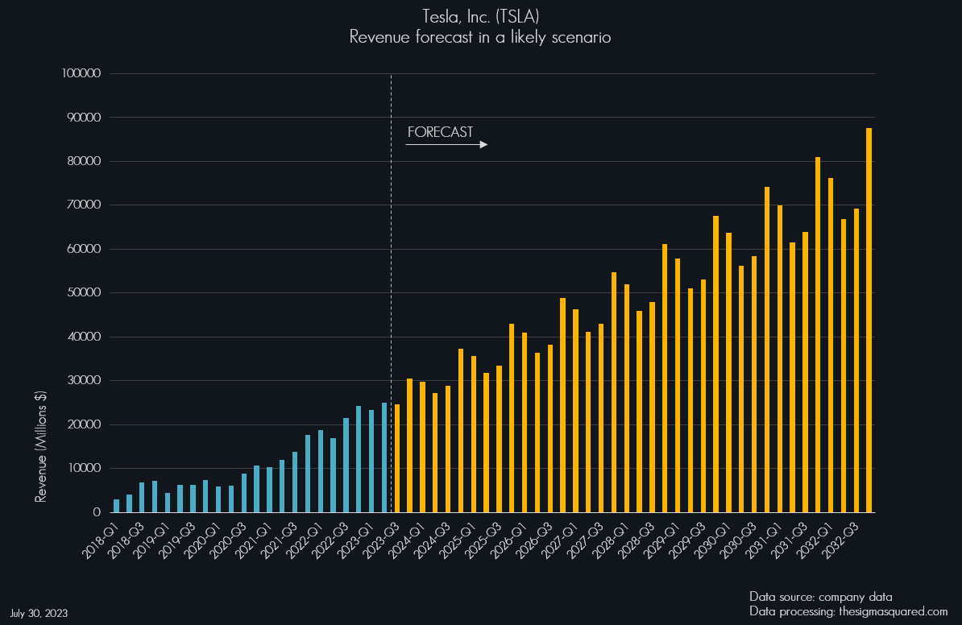Select the 2032-Q3 x-axis label

pyautogui.click(x=840, y=539)
